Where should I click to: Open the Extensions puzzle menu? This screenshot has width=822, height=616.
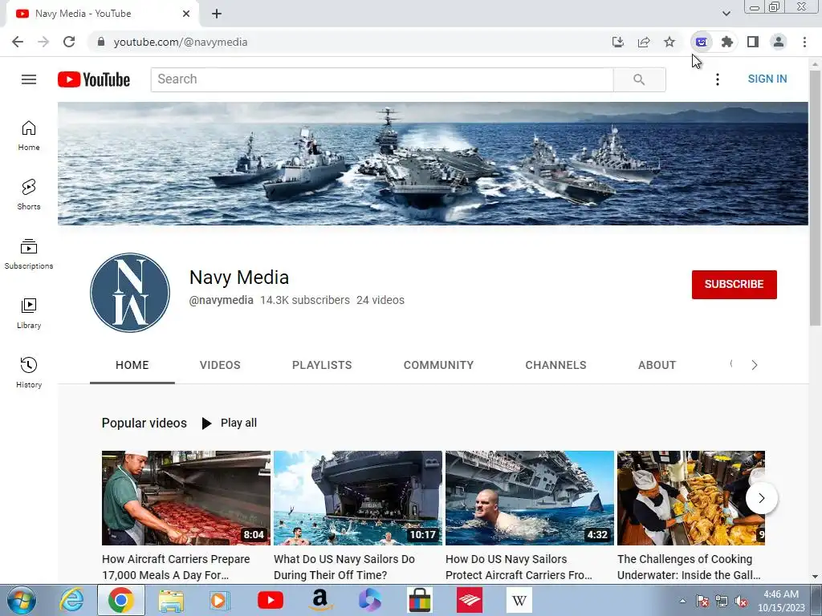click(x=727, y=42)
